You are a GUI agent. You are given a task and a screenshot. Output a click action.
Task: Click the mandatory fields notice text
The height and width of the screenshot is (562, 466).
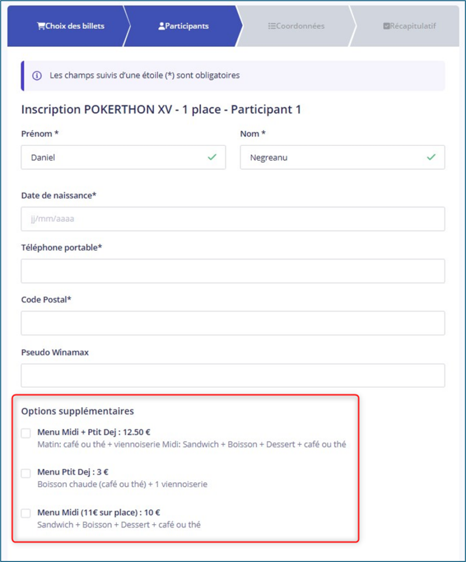145,76
